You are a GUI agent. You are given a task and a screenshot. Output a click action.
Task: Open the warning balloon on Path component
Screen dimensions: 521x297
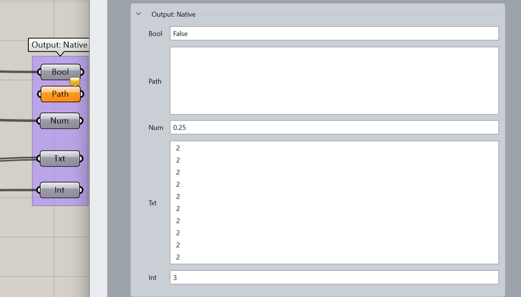pyautogui.click(x=75, y=81)
